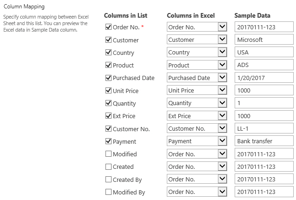
Task: Tick the Modified By checkbox
Action: [x=109, y=192]
